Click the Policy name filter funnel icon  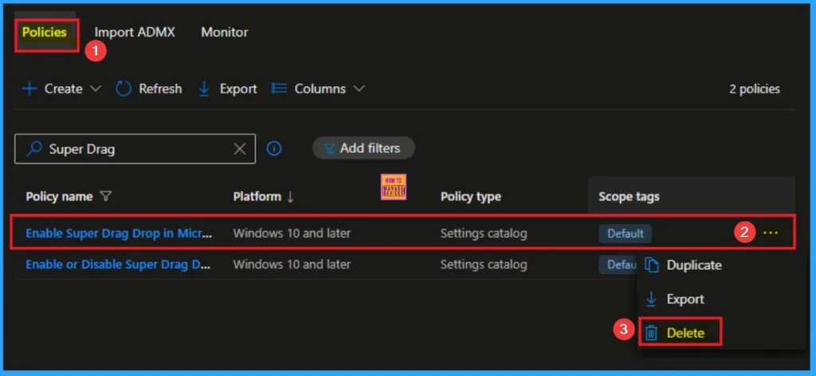pyautogui.click(x=106, y=197)
